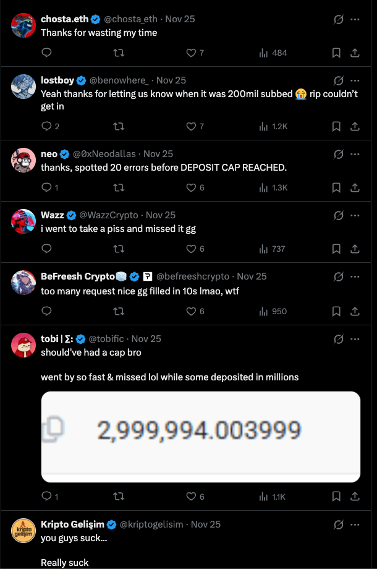Open options menu on Kripto Gelişim's tweet

tap(355, 524)
